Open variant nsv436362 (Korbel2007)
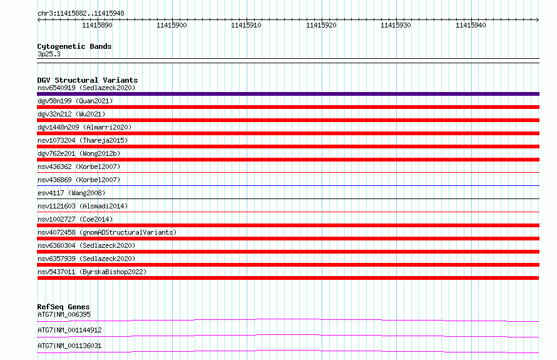The image size is (557, 360). click(x=79, y=167)
